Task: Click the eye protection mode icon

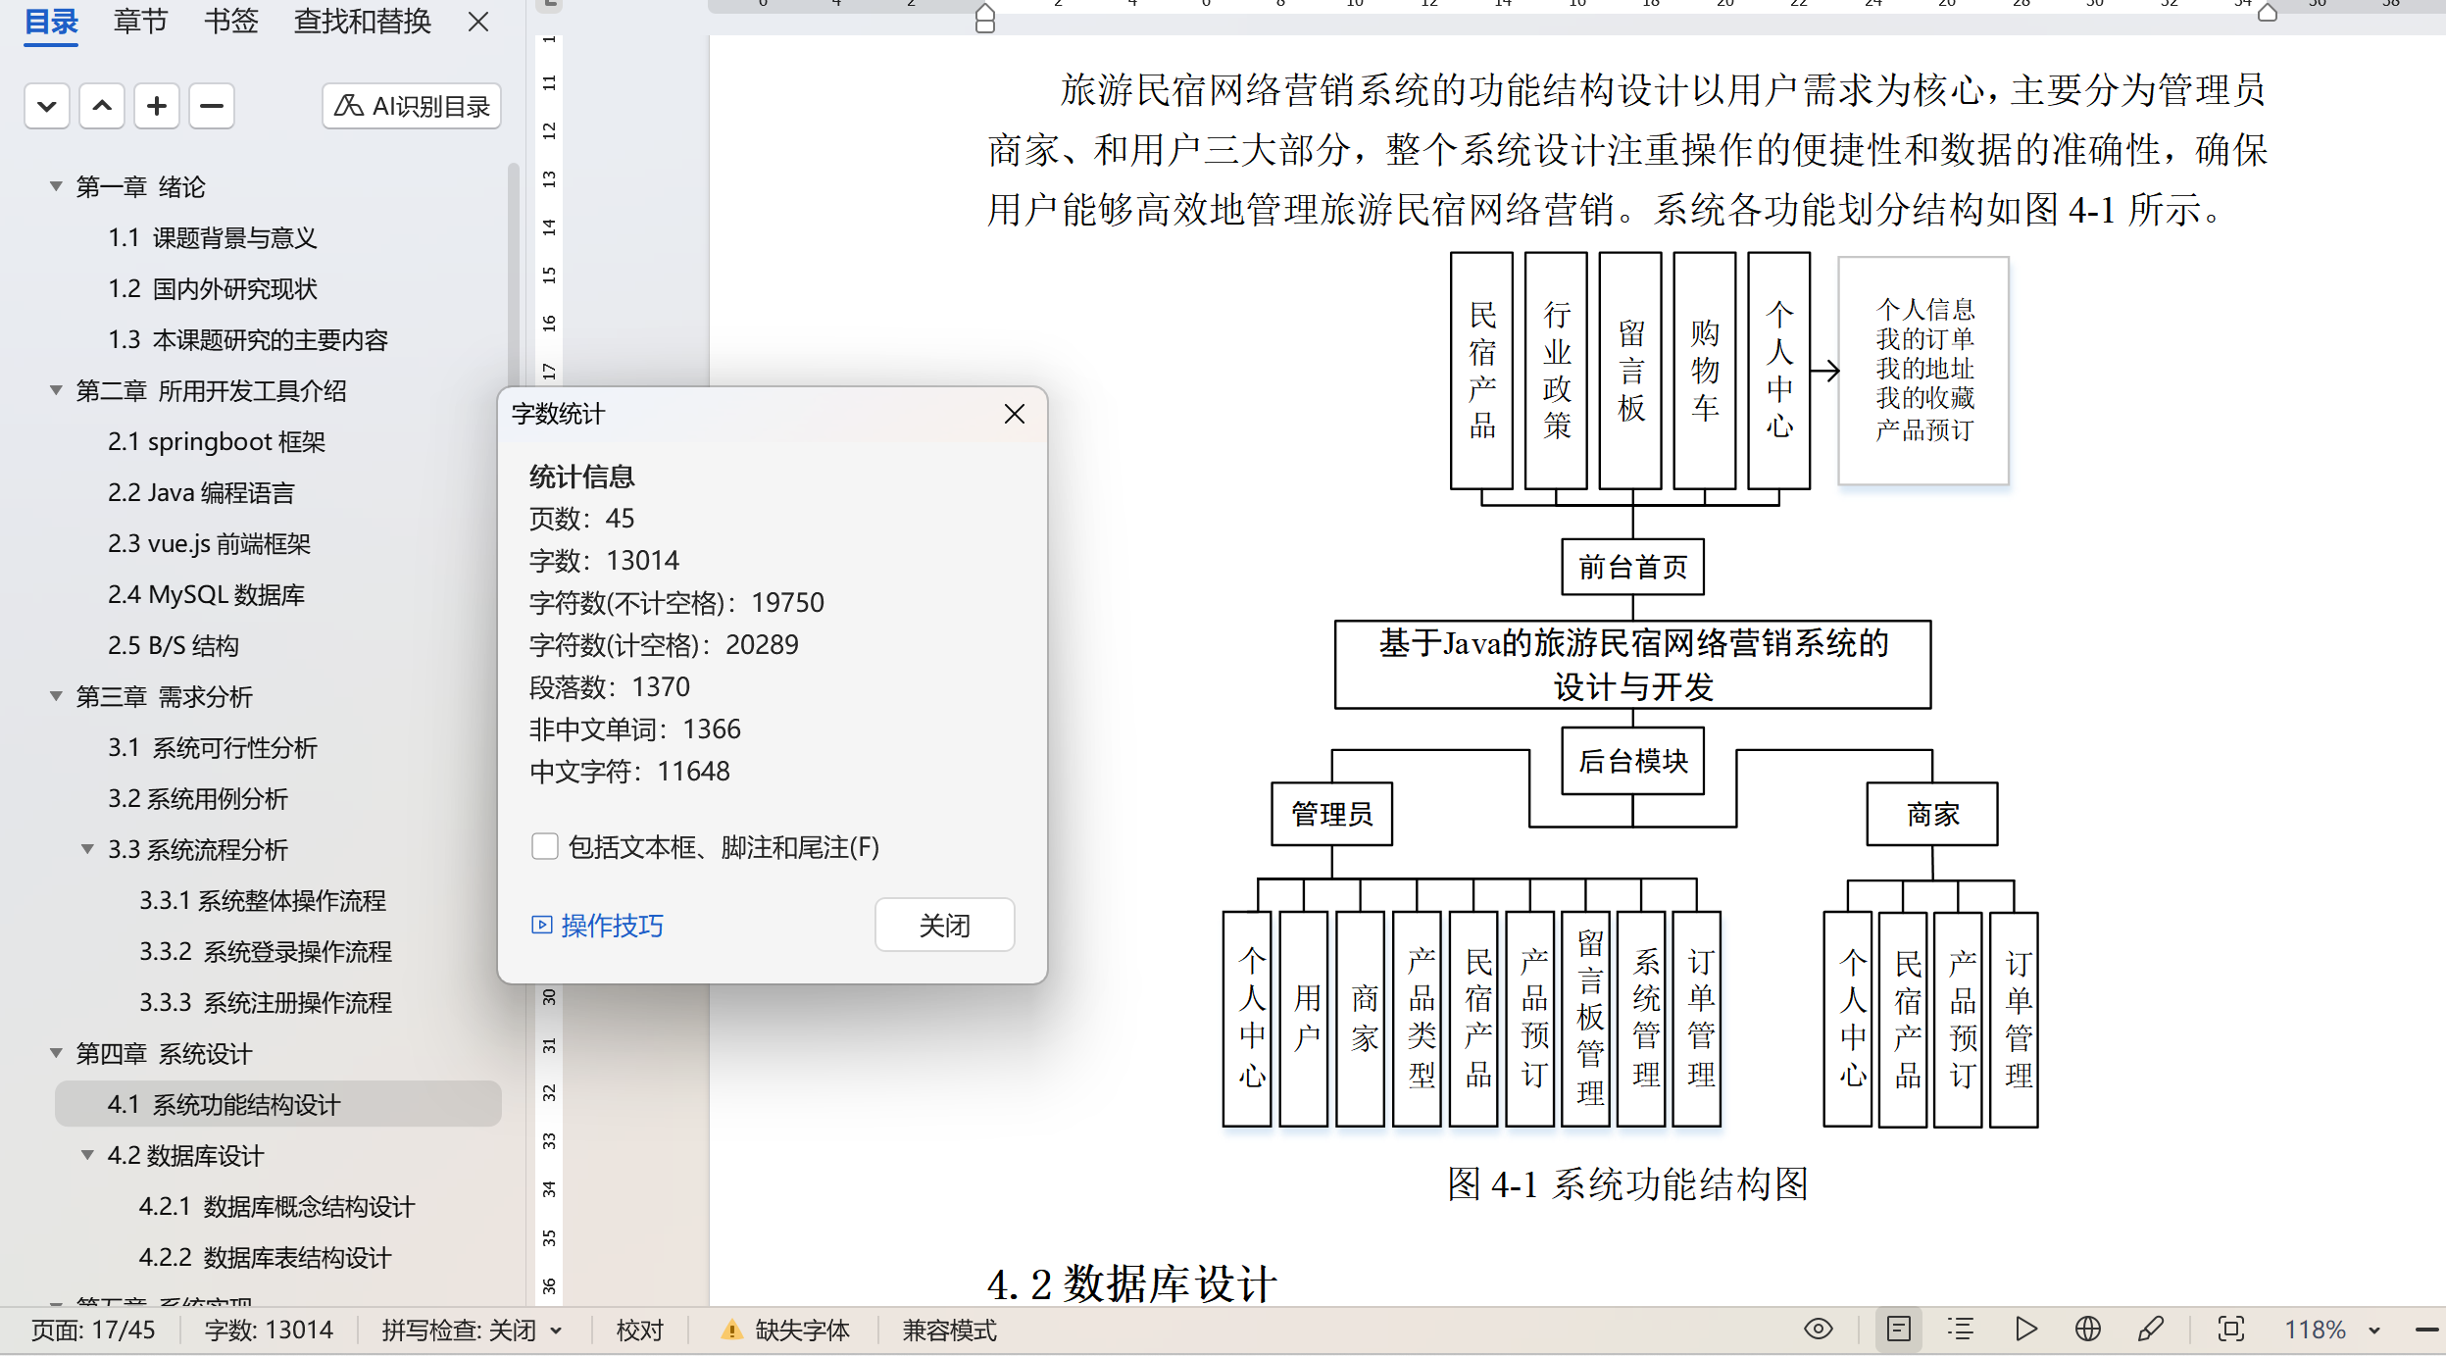Action: (x=1818, y=1329)
